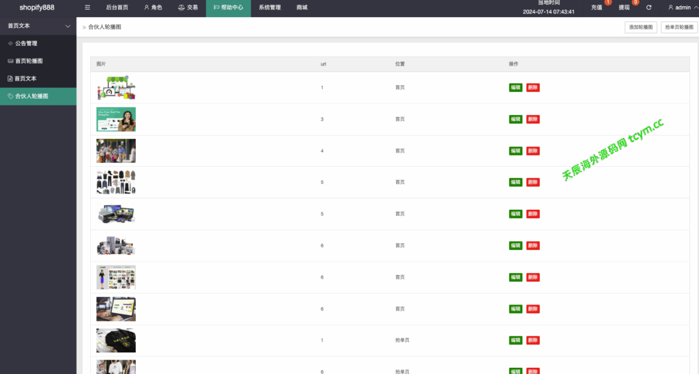
Task: Delete the storefront illustration banner row
Action: click(532, 88)
